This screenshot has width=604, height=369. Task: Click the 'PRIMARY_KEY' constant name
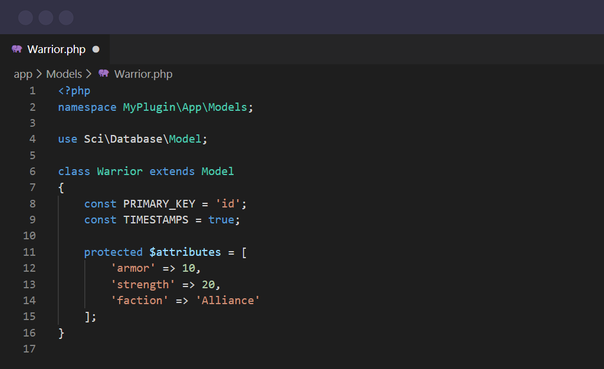click(x=159, y=204)
